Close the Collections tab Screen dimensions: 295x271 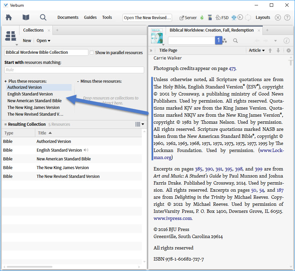49,30
